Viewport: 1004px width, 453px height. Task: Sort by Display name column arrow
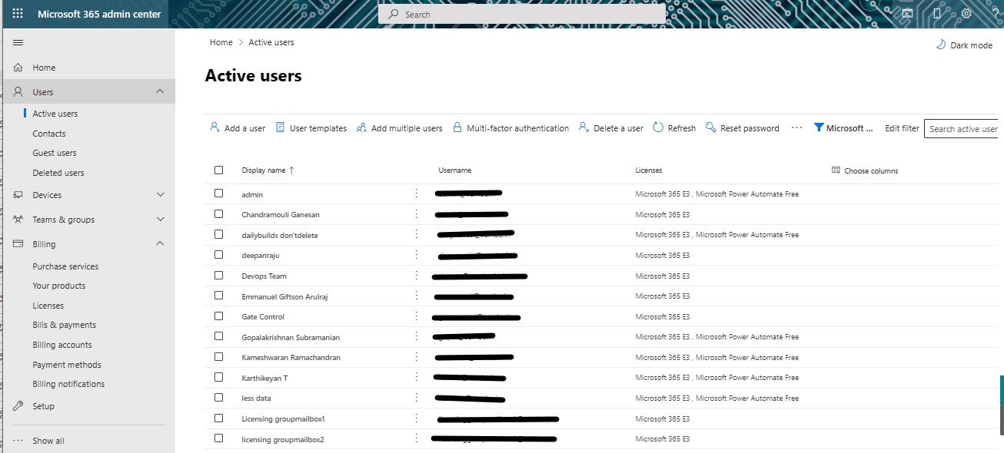coord(291,170)
